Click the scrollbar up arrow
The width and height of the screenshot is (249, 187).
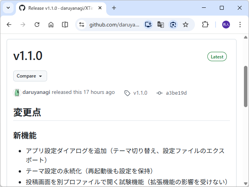(245, 37)
